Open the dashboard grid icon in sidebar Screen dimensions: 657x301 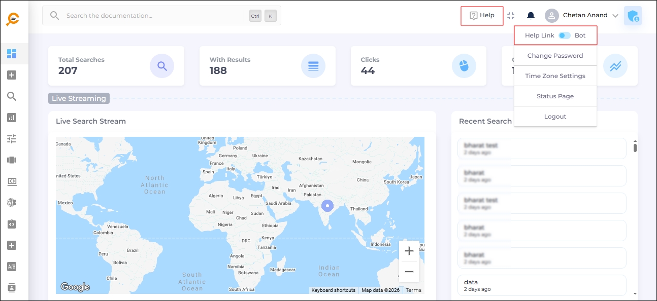(12, 54)
